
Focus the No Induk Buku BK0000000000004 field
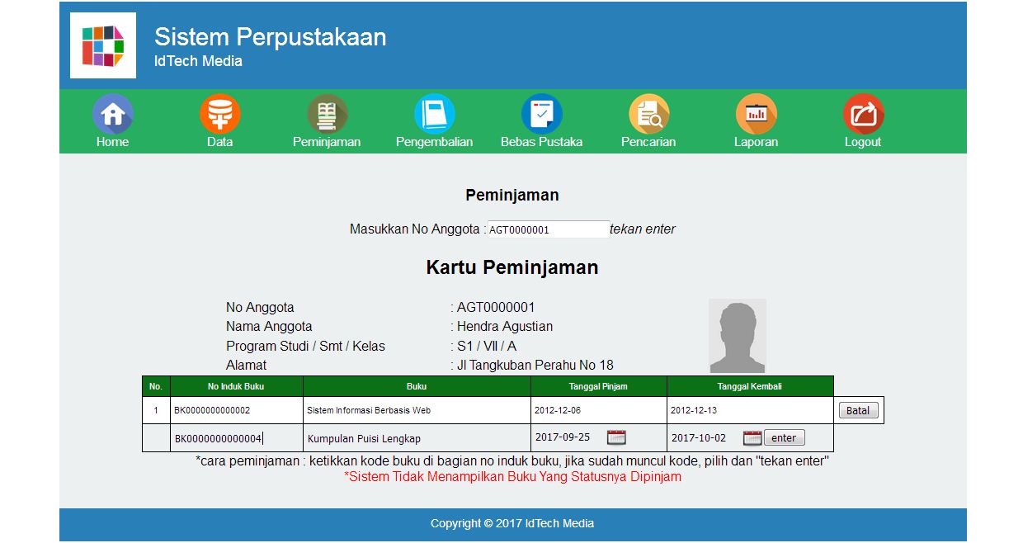(x=237, y=438)
